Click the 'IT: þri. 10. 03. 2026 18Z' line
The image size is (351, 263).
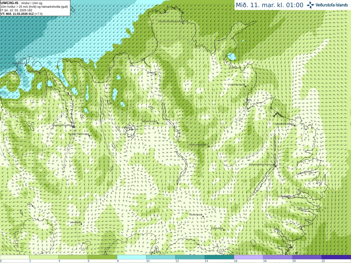pos(16,10)
